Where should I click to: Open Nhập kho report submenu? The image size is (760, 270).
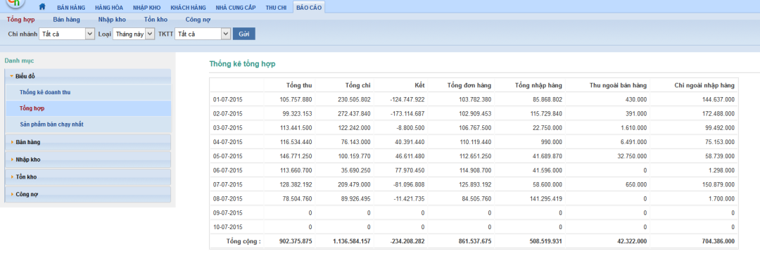point(112,20)
